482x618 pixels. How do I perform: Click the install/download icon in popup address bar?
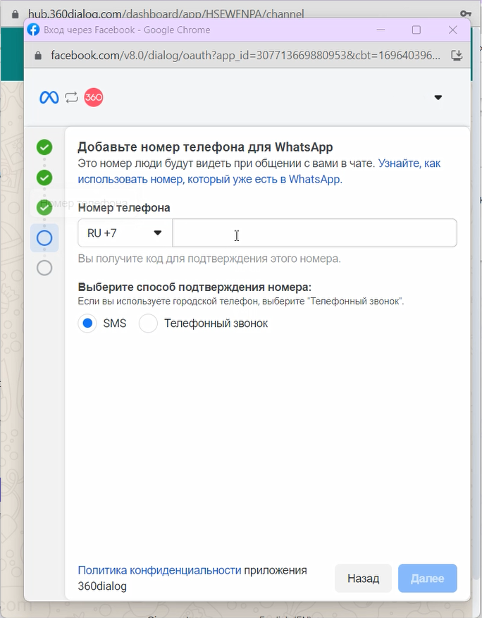[x=457, y=55]
